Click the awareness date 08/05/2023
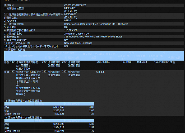 coord(70,14)
